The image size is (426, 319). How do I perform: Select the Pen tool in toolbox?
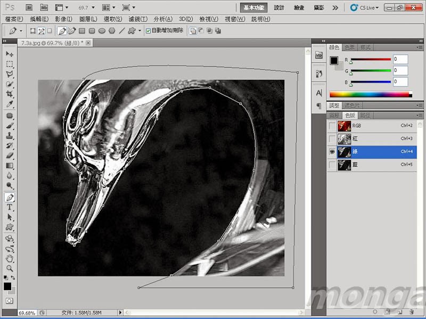click(x=10, y=197)
